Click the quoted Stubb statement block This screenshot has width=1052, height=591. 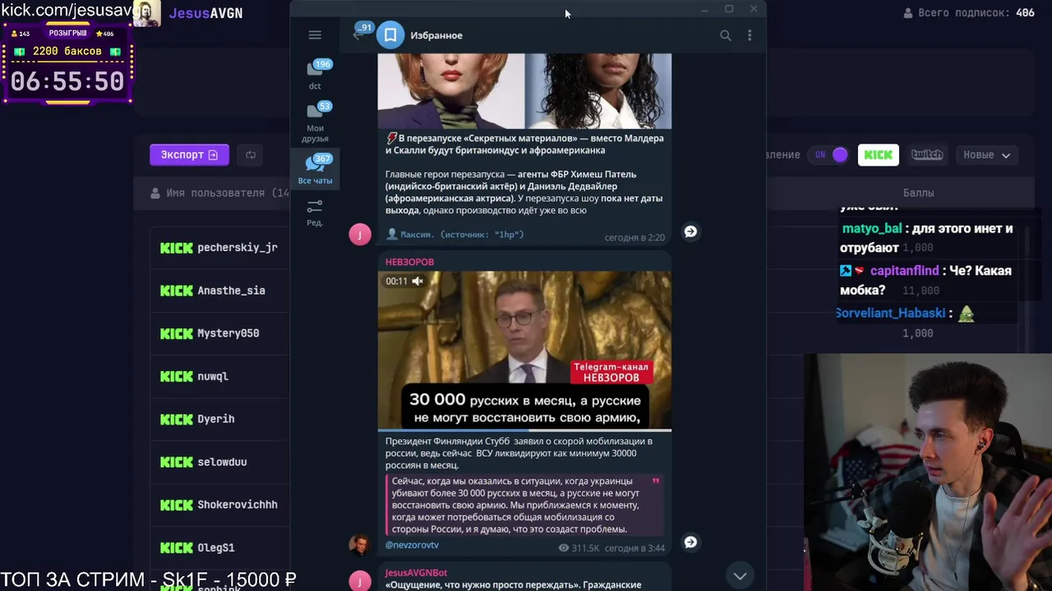tap(524, 505)
